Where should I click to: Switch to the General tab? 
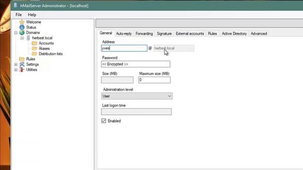pyautogui.click(x=106, y=33)
